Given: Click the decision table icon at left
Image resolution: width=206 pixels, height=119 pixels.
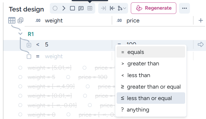Looking at the screenshot, I should click(x=12, y=21).
